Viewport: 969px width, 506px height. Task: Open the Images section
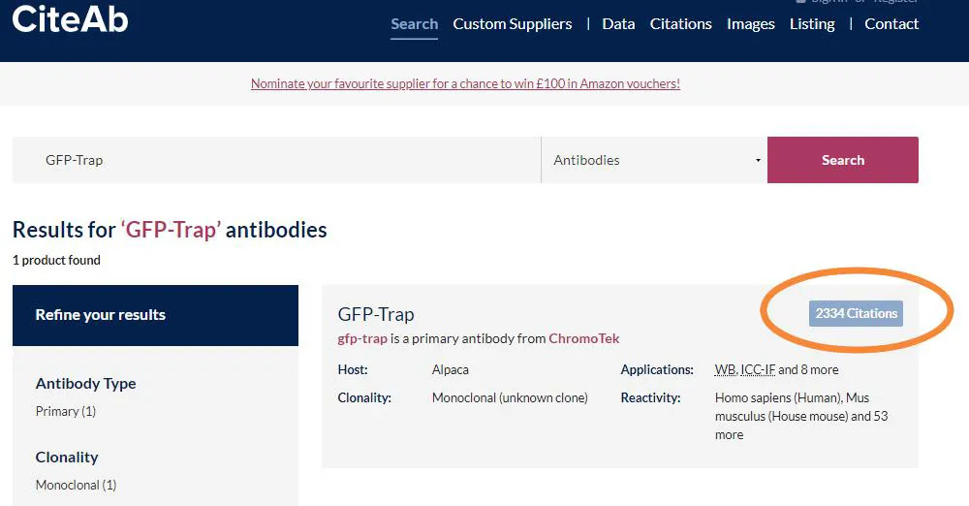751,24
